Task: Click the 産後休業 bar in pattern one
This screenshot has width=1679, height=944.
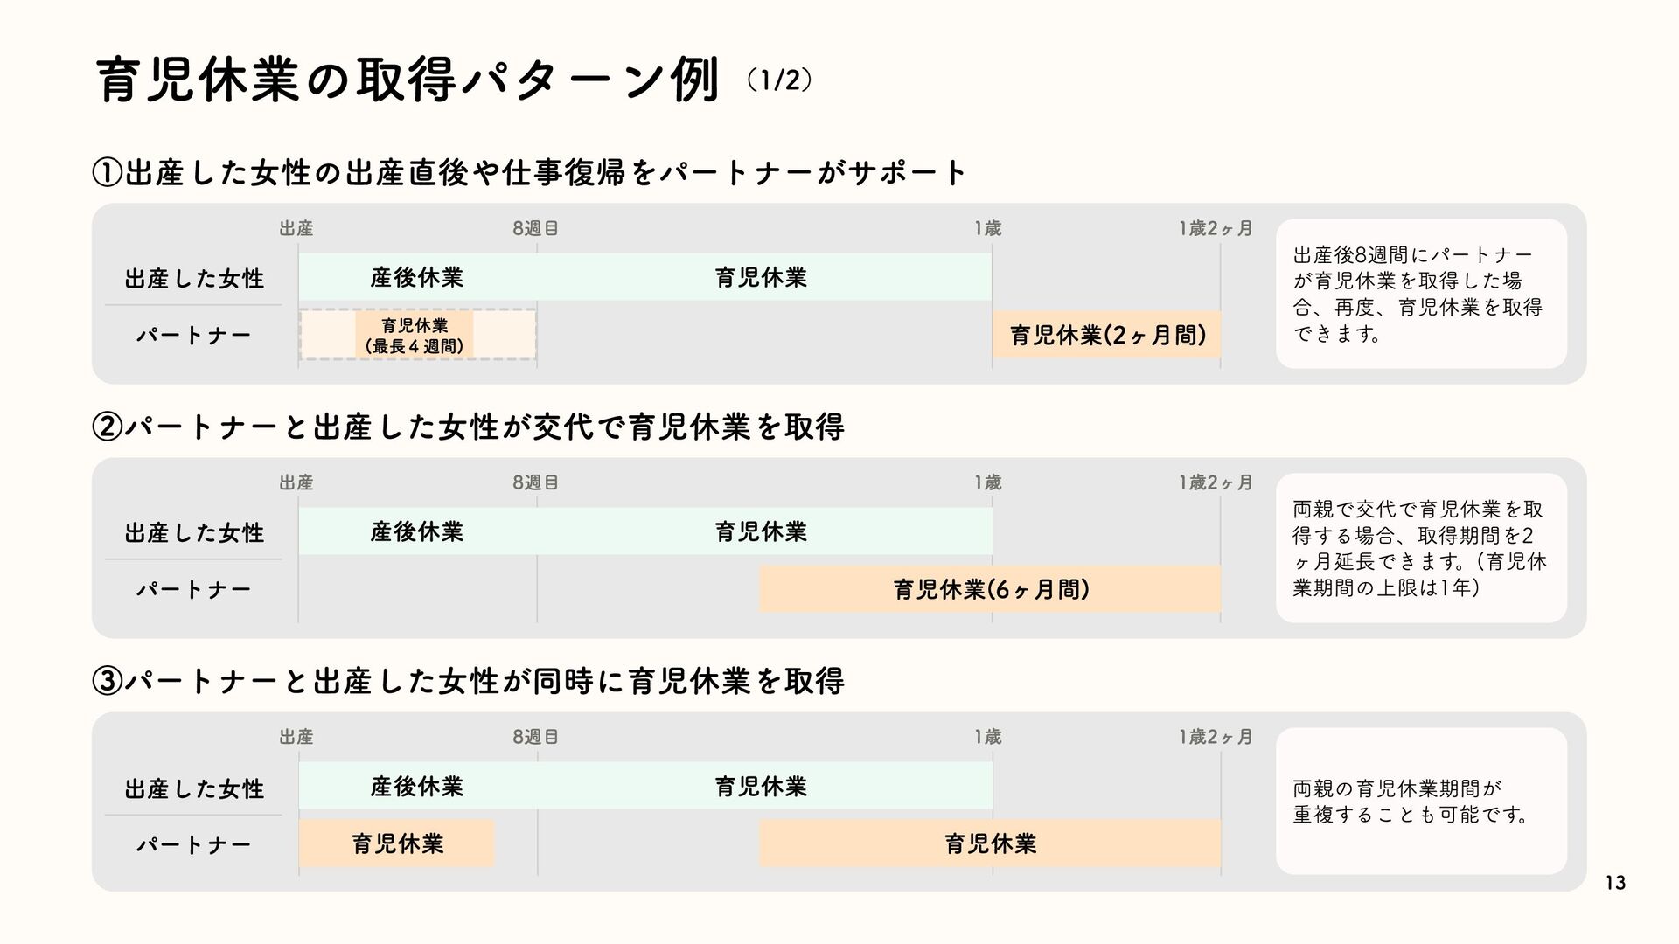Action: click(x=417, y=277)
